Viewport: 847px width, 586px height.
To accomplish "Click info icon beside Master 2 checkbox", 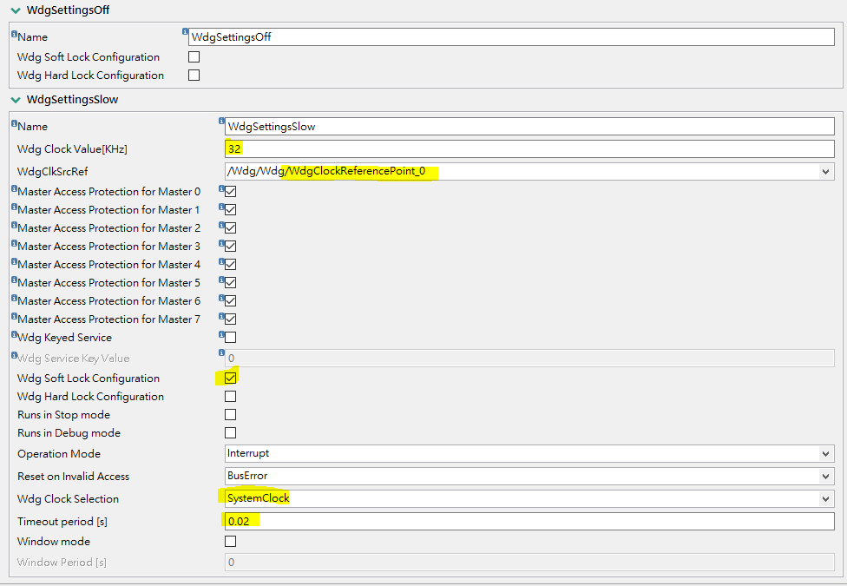I will (221, 225).
